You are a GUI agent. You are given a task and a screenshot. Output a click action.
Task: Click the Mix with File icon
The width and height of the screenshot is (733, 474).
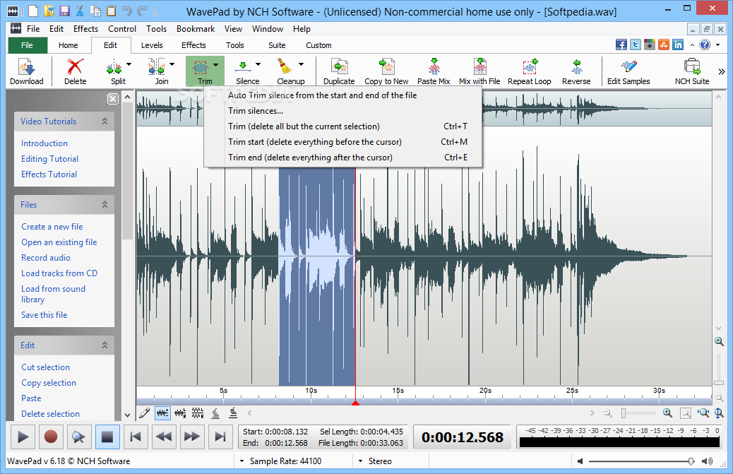[x=480, y=67]
